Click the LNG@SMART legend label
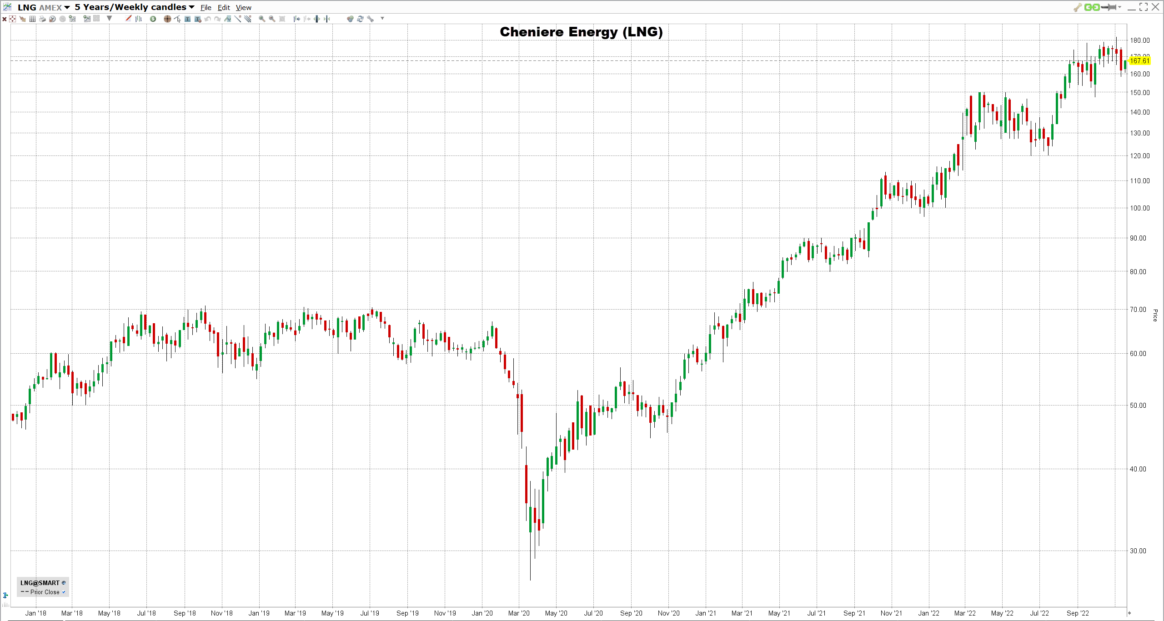 click(x=40, y=583)
